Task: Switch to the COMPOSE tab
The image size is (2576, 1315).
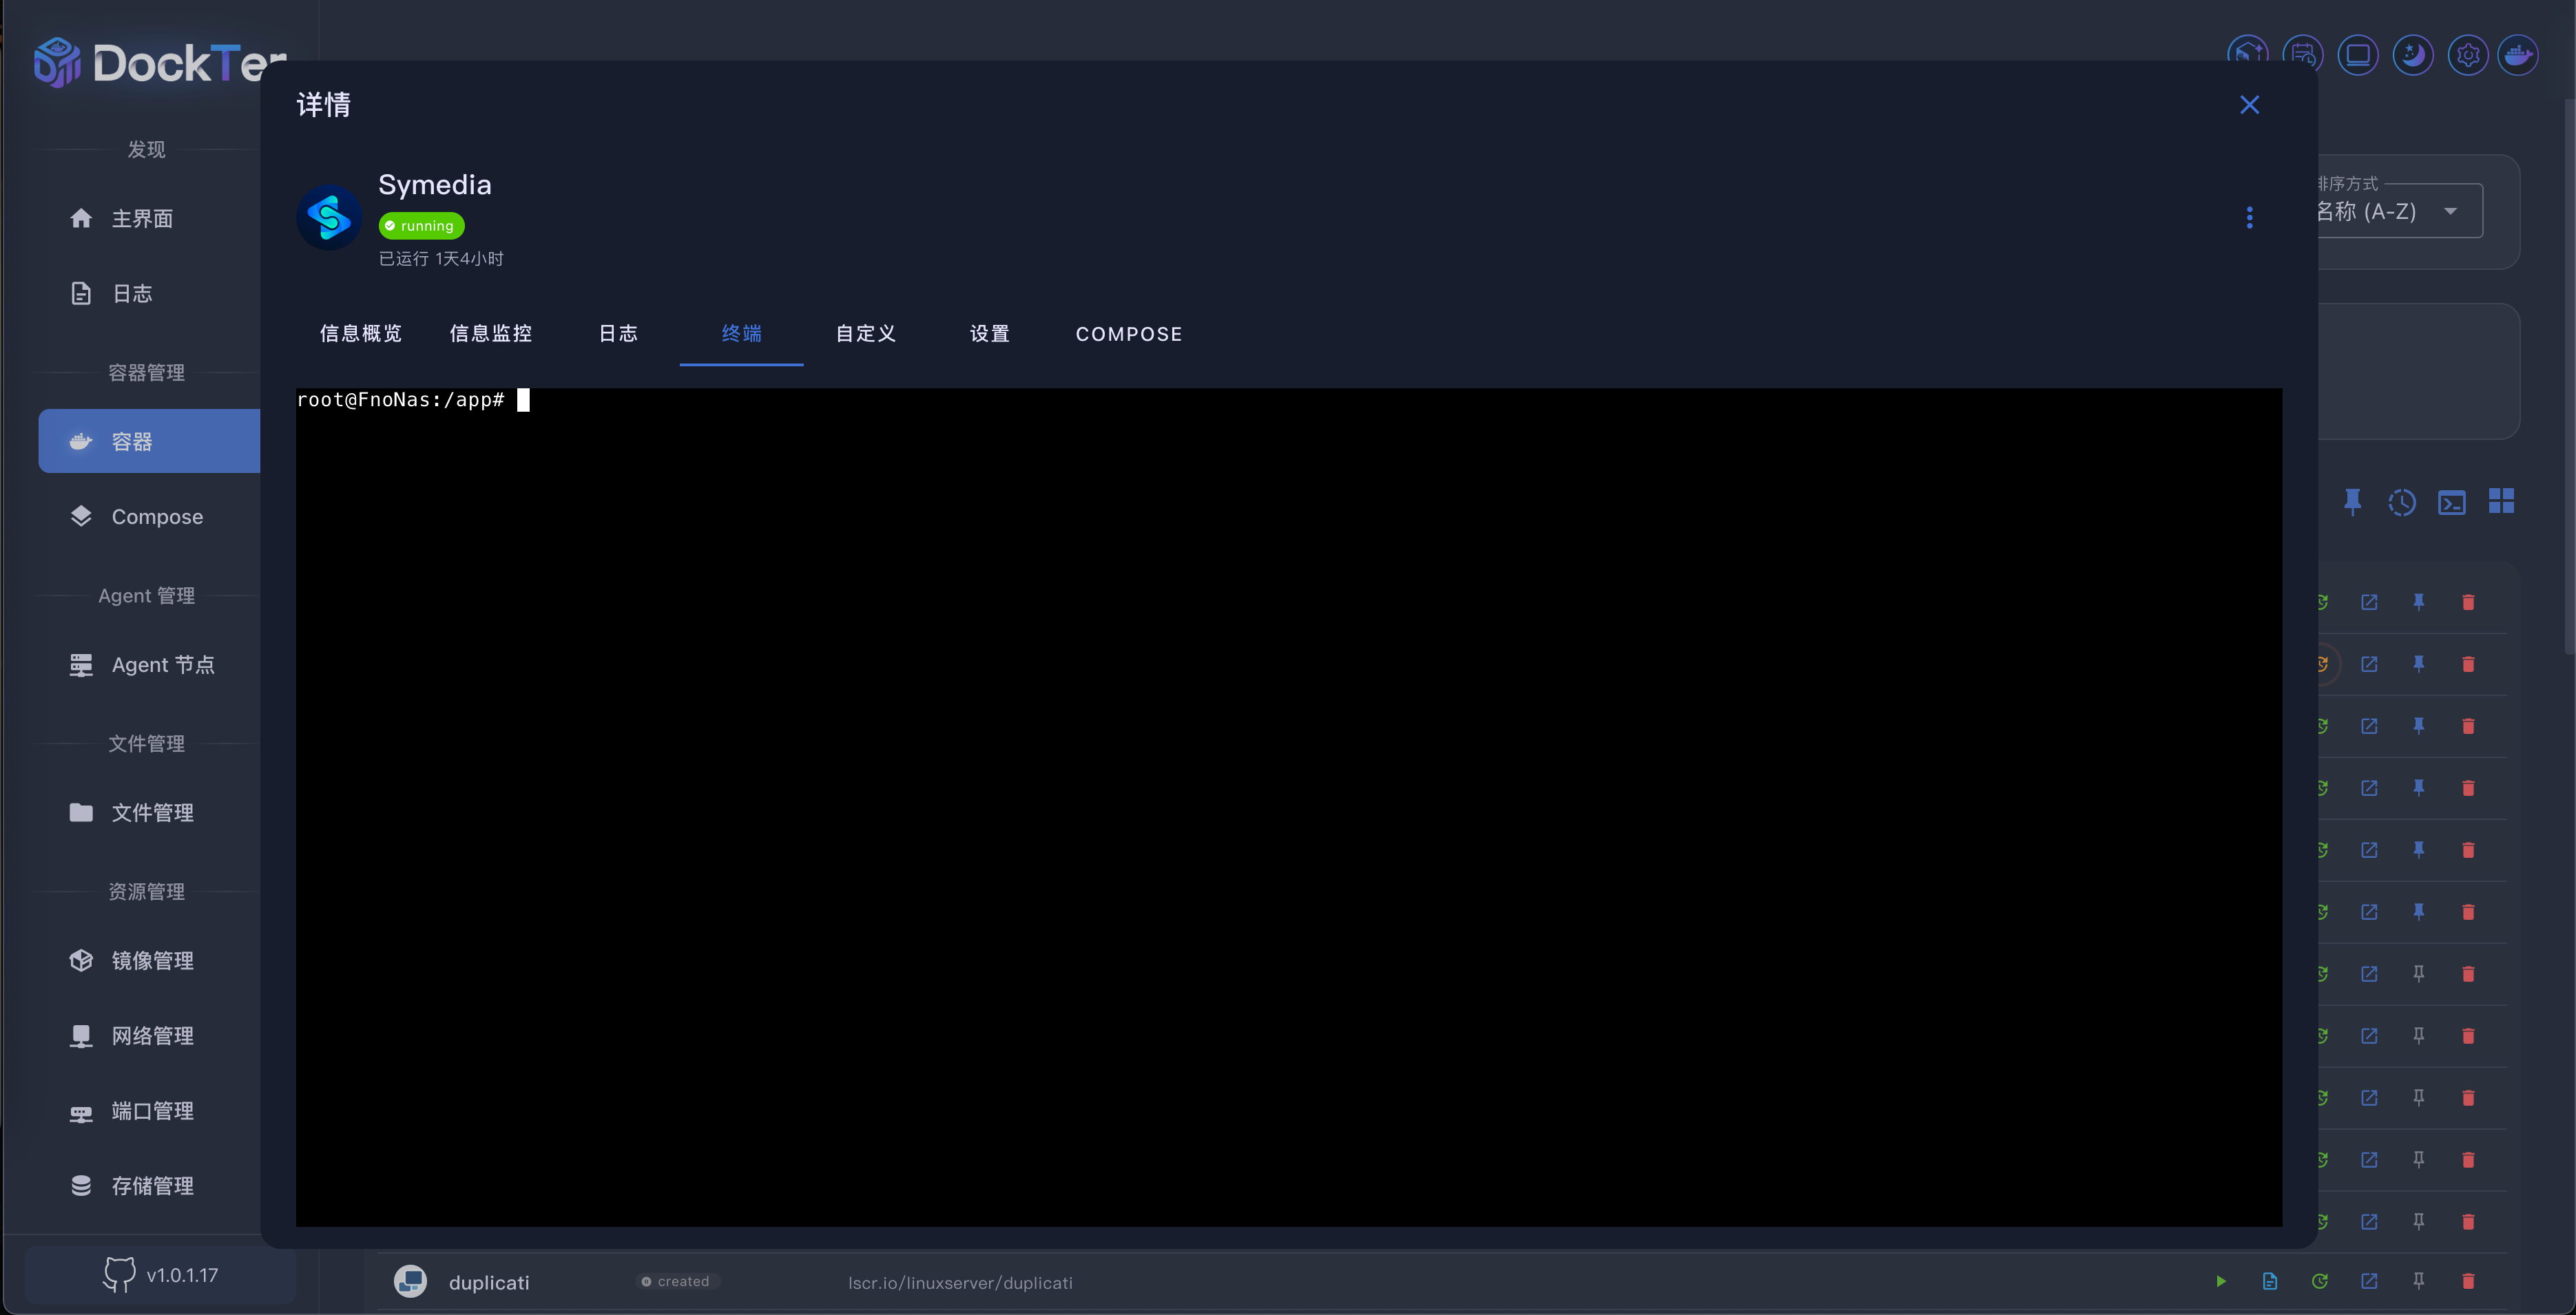Action: click(1128, 334)
